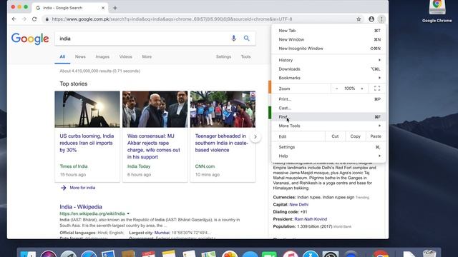458x257 pixels.
Task: Click the Mumbai largest city link
Action: pyautogui.click(x=162, y=233)
